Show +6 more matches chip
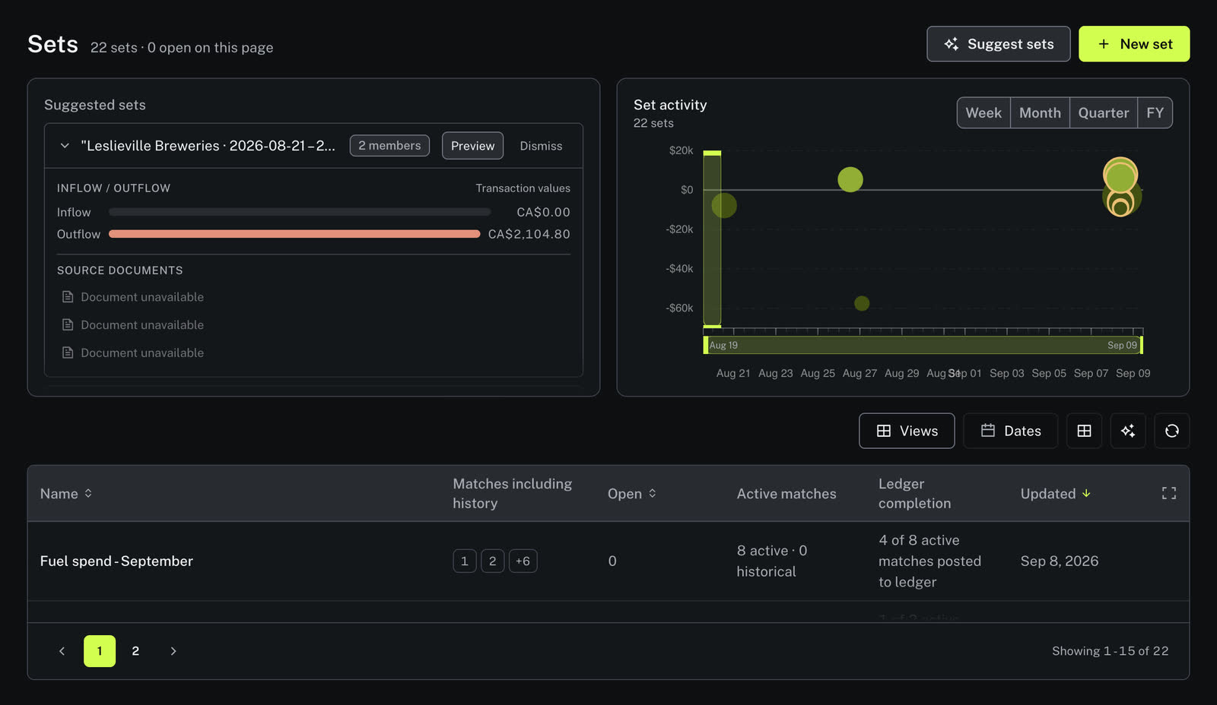The width and height of the screenshot is (1217, 705). tap(523, 561)
